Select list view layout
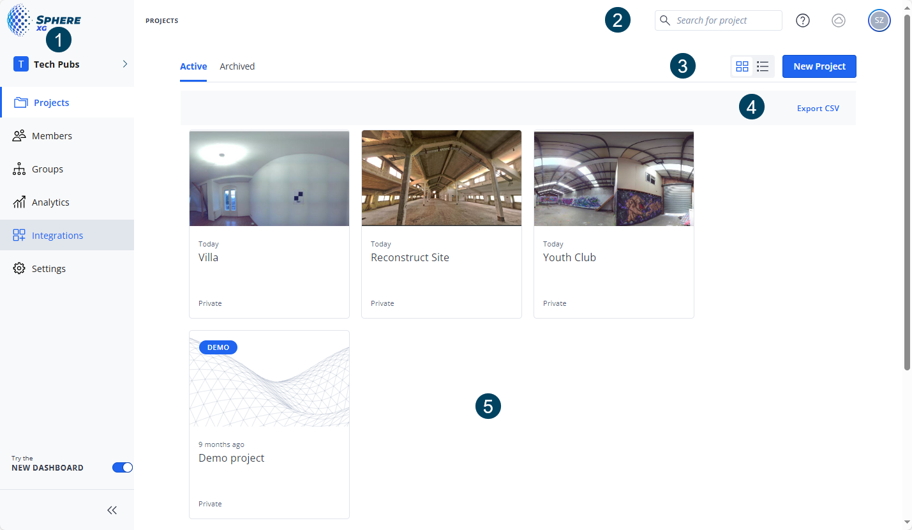The image size is (912, 530). click(x=763, y=66)
